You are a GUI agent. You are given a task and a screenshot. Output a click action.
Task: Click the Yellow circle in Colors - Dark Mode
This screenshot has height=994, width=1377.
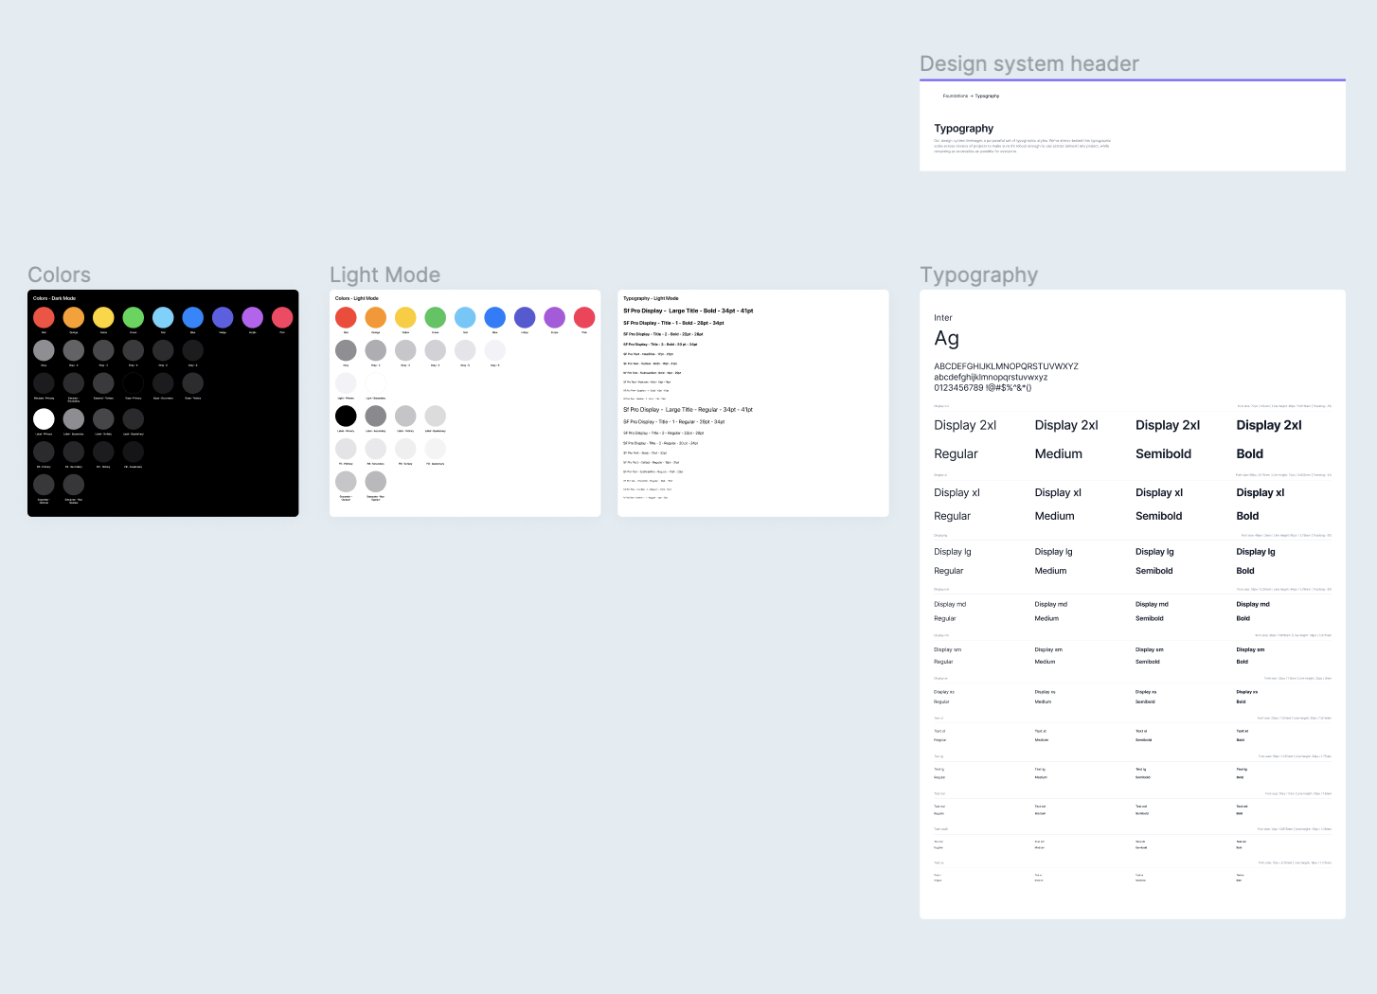103,316
